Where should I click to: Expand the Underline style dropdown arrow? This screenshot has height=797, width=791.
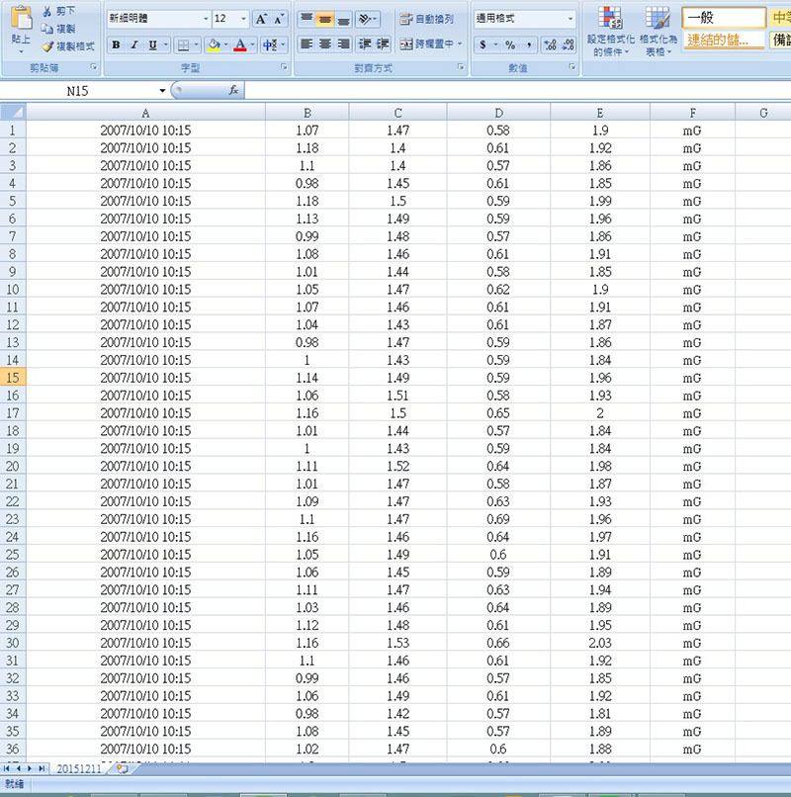(x=165, y=44)
